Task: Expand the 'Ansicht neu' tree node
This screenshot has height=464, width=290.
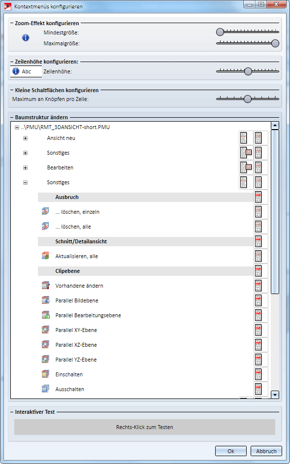Action: [26, 138]
